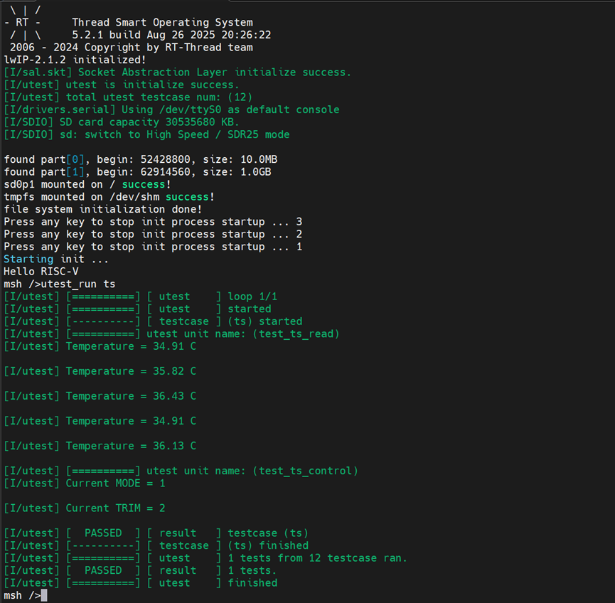615x603 pixels.
Task: Select "Using /dev/ttyS0 as default console" line
Action: point(172,110)
